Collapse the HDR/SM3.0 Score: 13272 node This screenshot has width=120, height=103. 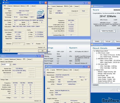click(97, 58)
